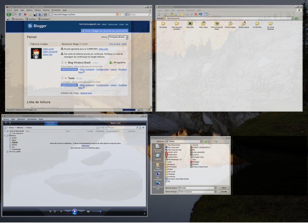Viewport: 308px width, 223px height.
Task: Mute sound in Windows Media Player
Action: click(88, 211)
